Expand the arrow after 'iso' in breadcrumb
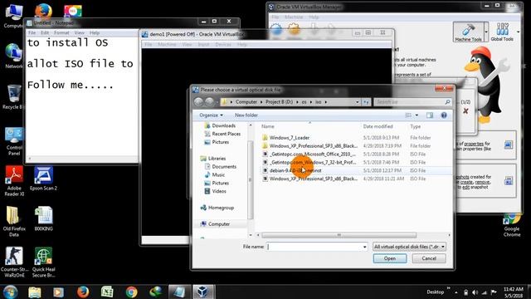 click(326, 101)
